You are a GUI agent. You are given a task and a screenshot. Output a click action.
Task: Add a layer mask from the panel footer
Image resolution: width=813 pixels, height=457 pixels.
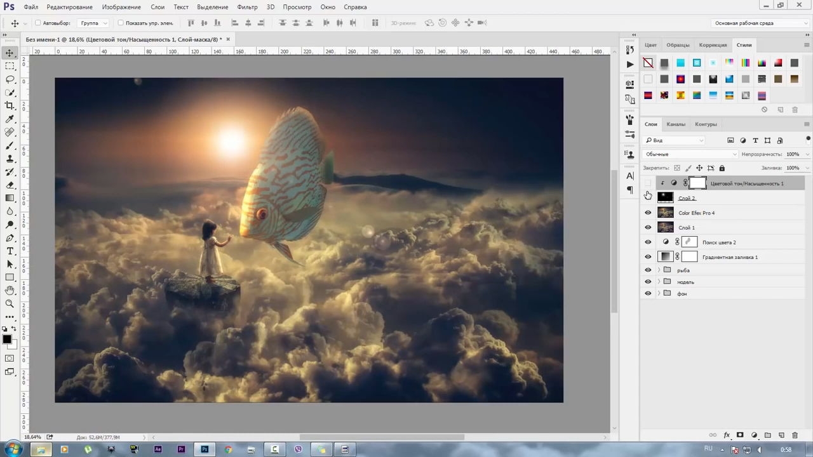tap(740, 435)
